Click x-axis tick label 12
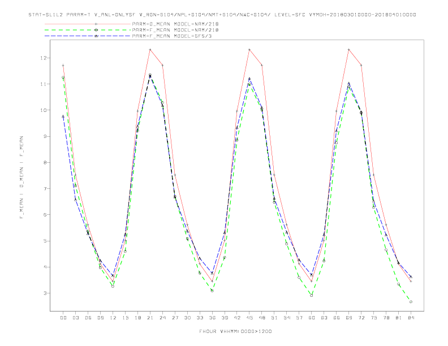The width and height of the screenshot is (448, 346). coord(113,318)
